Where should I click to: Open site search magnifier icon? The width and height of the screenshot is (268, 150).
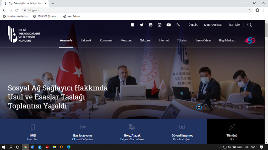click(x=249, y=25)
